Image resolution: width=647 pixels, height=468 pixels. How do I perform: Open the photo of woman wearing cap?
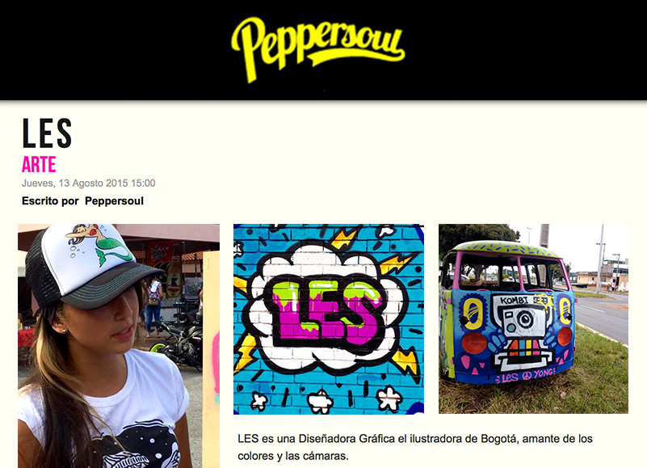click(x=119, y=346)
